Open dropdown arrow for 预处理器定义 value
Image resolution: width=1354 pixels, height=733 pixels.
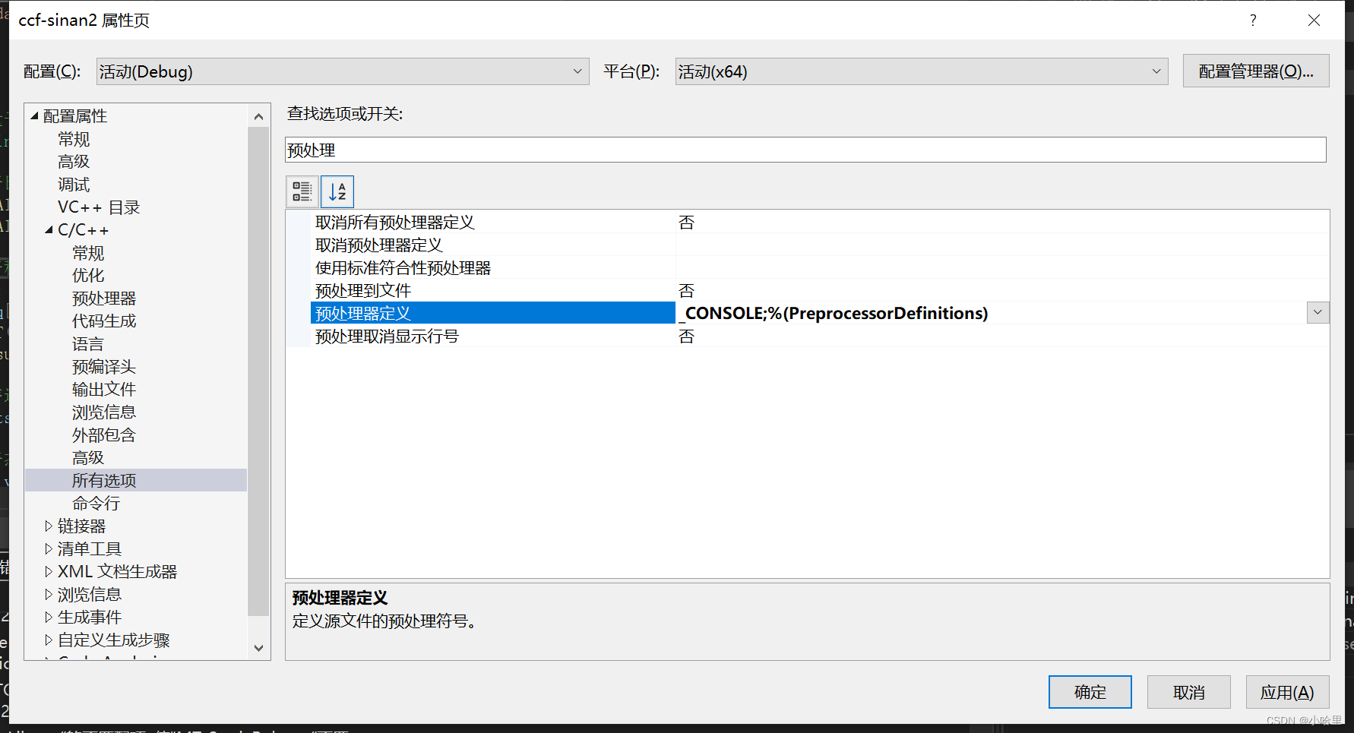click(x=1318, y=312)
